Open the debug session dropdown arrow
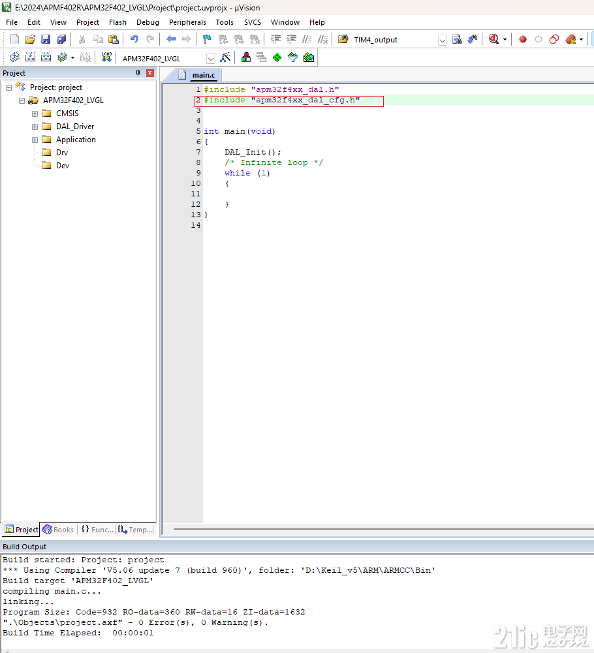 click(x=505, y=40)
